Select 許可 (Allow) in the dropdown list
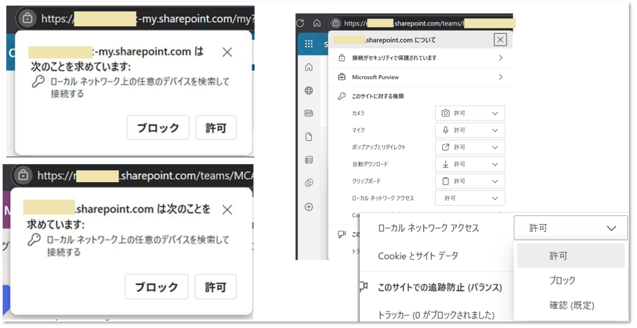 [x=571, y=256]
